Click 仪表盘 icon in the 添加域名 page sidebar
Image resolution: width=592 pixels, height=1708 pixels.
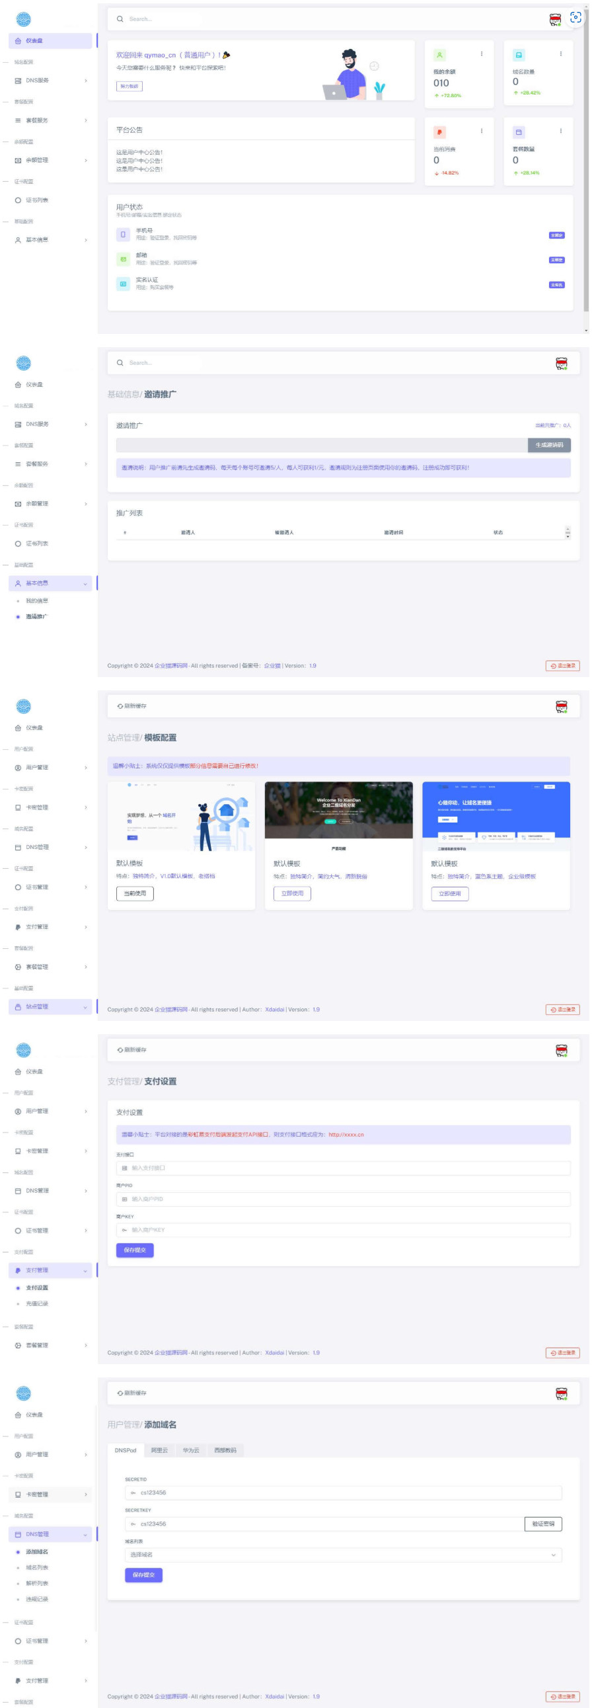point(18,1415)
